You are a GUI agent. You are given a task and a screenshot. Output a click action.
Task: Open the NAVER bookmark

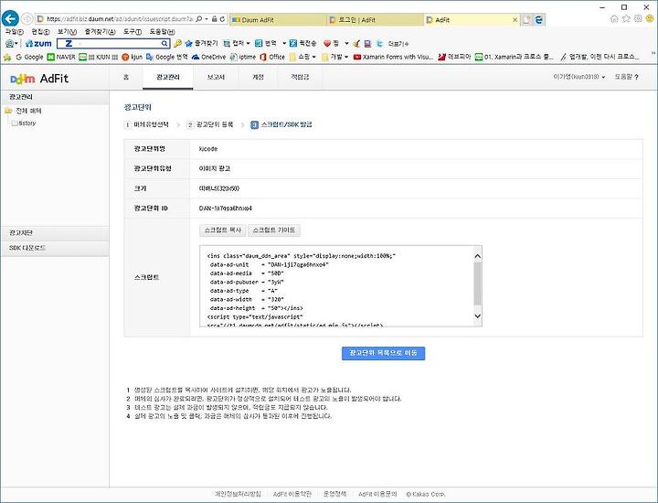[x=61, y=57]
